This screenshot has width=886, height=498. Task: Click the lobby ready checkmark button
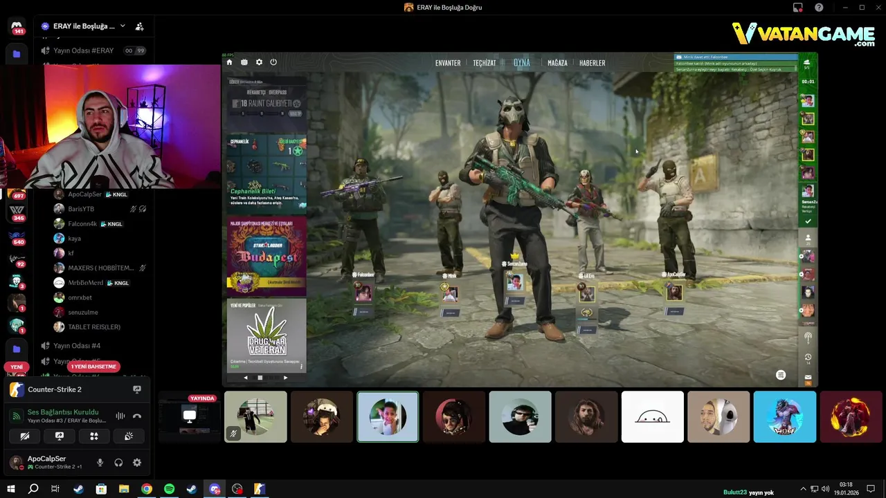(808, 221)
